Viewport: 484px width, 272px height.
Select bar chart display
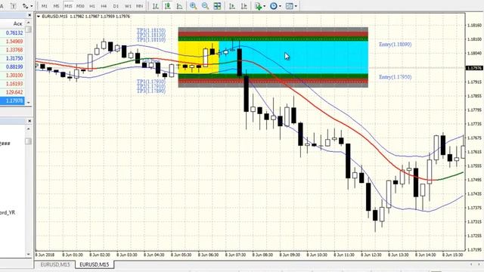pos(156,6)
